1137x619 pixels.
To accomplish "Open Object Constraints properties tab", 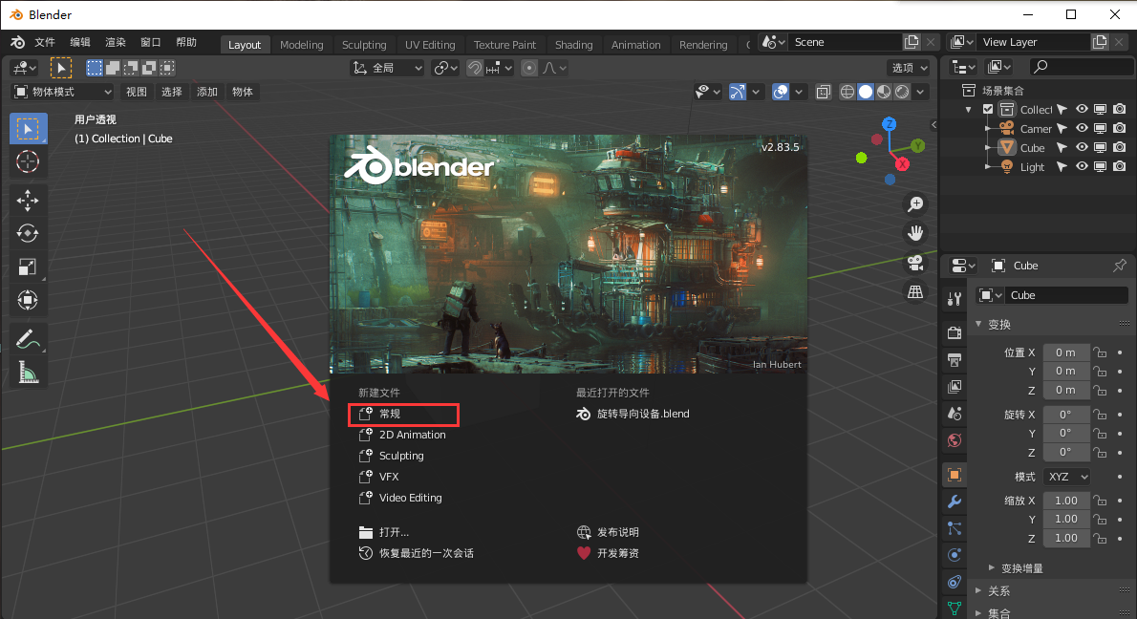I will click(x=955, y=582).
